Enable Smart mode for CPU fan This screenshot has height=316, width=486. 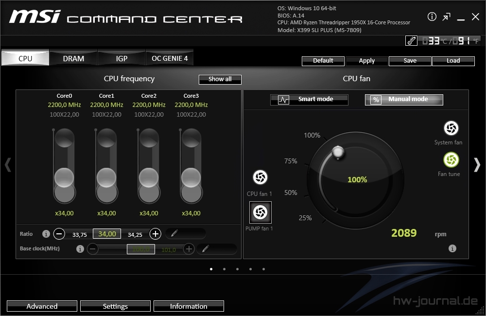(x=309, y=100)
